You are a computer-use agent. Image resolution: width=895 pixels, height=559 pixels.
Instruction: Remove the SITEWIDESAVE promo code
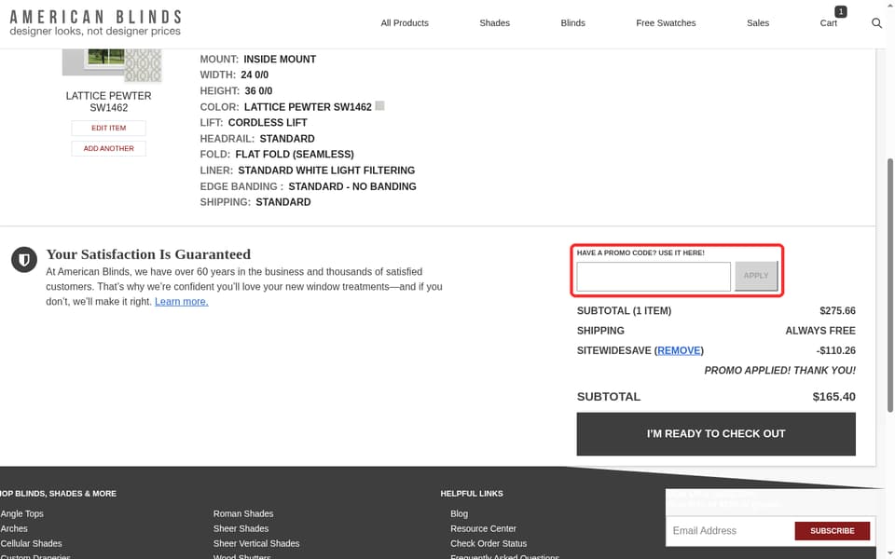pyautogui.click(x=679, y=350)
